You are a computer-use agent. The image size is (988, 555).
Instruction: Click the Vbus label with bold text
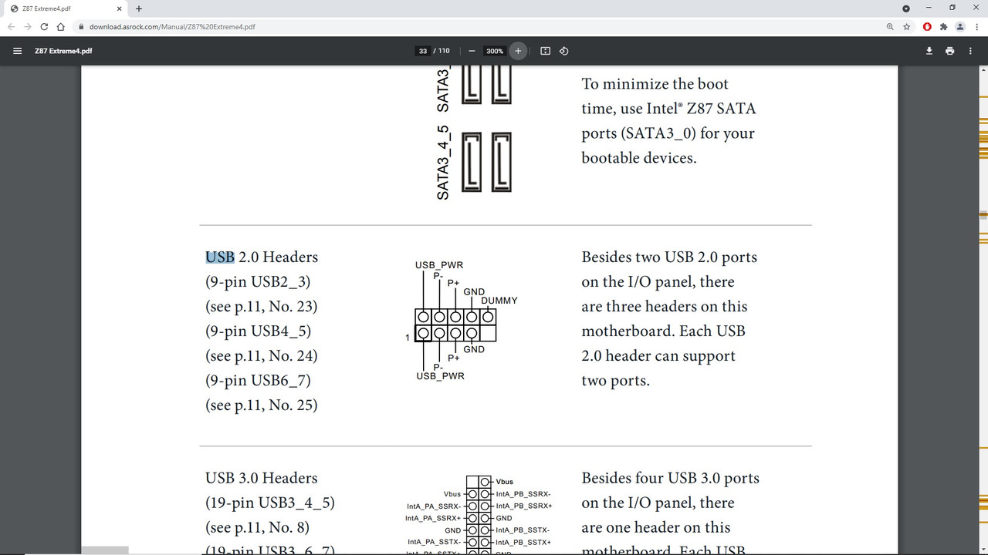[504, 482]
